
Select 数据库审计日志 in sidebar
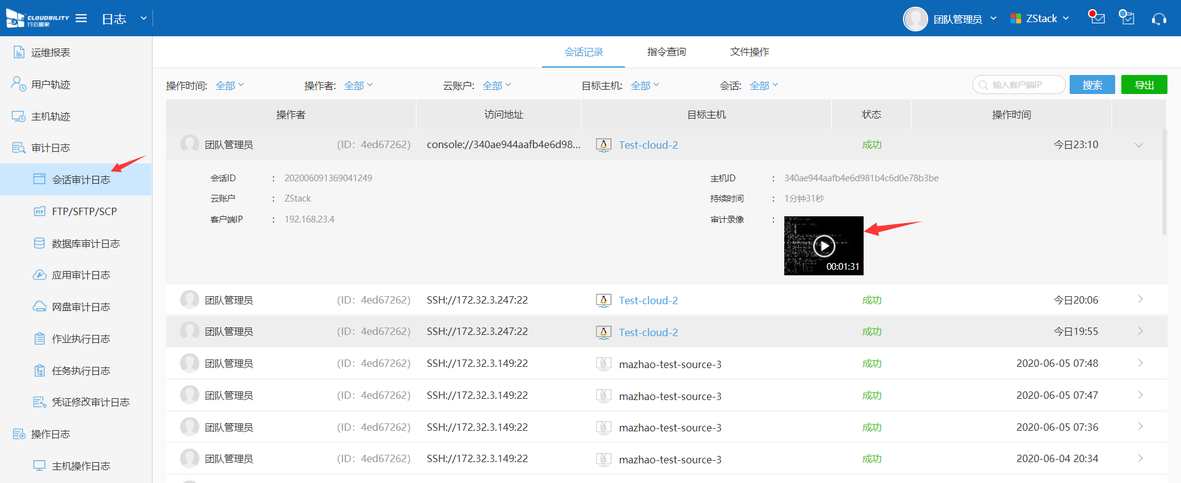click(x=85, y=244)
